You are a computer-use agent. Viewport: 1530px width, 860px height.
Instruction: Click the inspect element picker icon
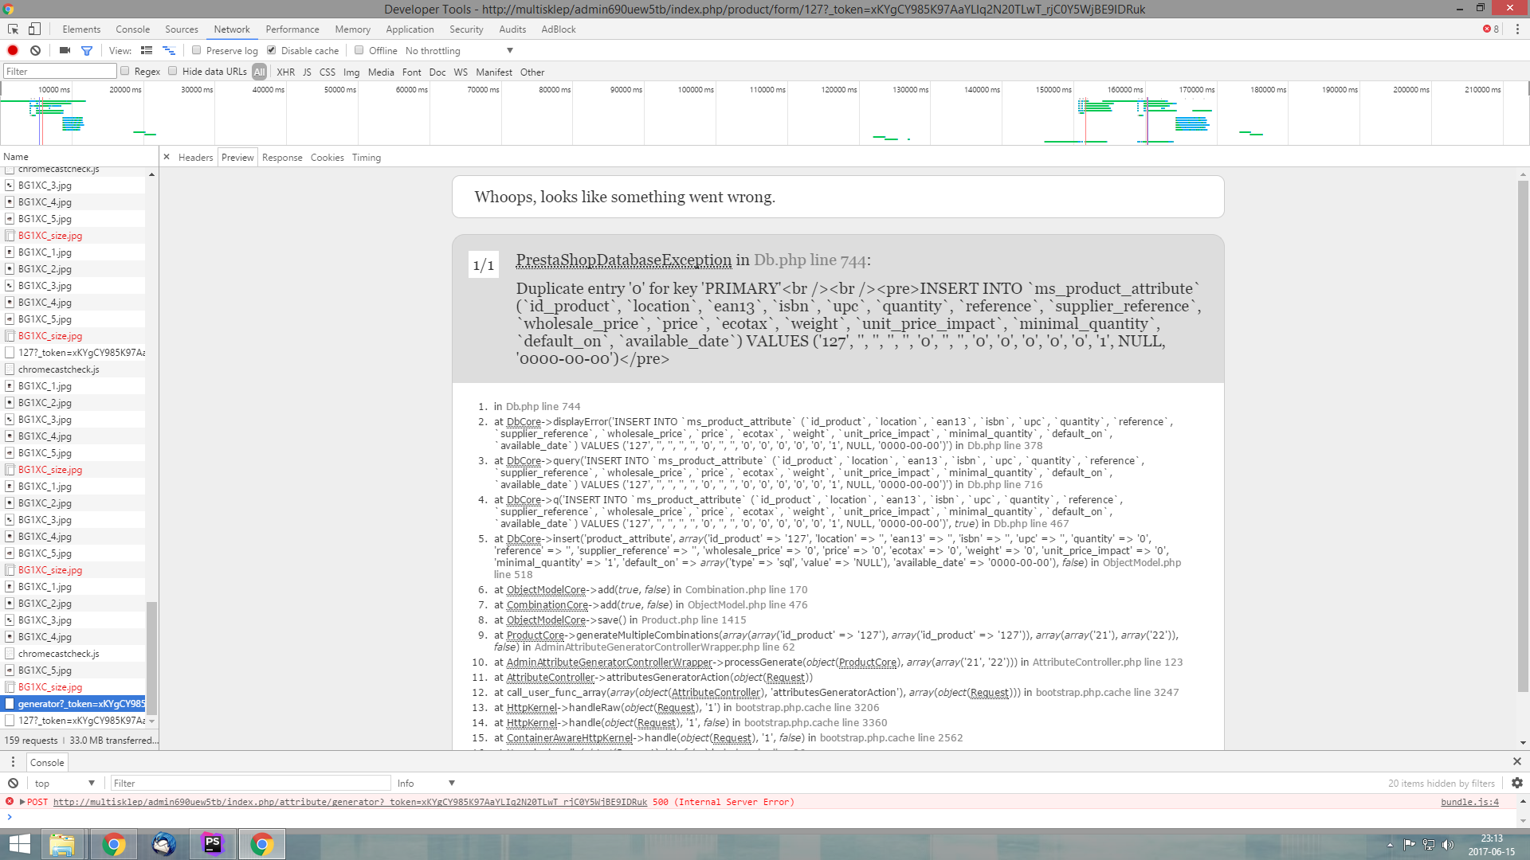point(13,29)
